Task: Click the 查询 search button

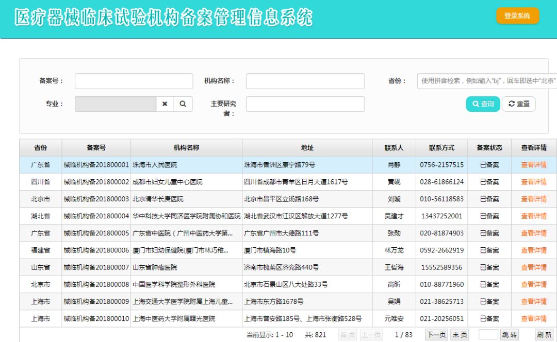Action: click(483, 104)
